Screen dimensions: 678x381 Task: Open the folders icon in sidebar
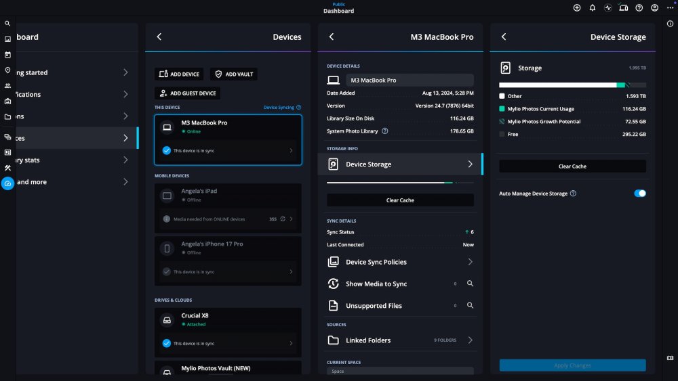(7, 117)
